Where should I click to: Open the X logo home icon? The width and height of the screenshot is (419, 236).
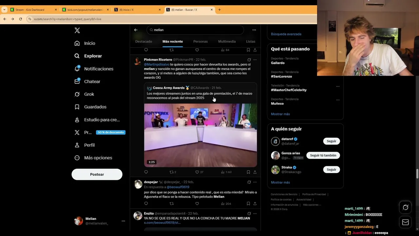77,30
